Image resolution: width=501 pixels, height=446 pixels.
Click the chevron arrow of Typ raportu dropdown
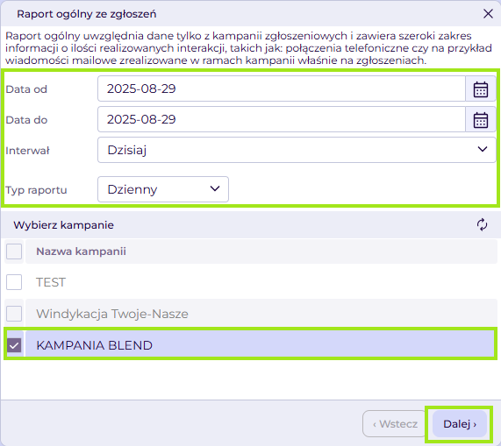(x=215, y=189)
